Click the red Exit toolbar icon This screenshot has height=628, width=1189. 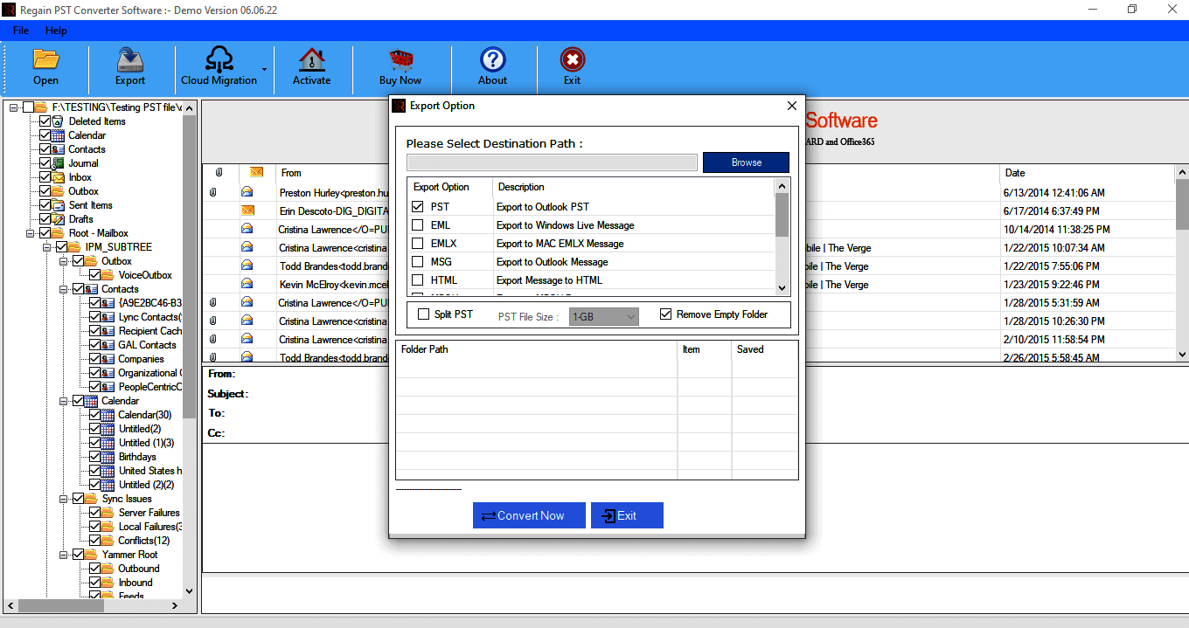(x=573, y=59)
